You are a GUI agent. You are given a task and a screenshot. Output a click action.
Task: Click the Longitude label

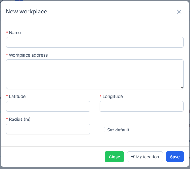(113, 96)
